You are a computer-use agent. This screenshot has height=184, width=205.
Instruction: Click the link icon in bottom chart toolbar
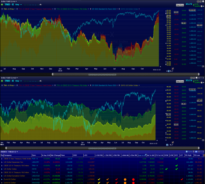pyautogui.click(x=41, y=81)
